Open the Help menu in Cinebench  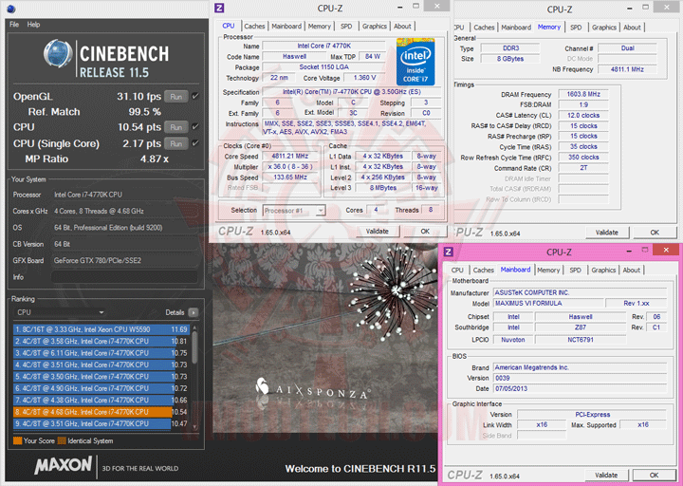coord(33,25)
